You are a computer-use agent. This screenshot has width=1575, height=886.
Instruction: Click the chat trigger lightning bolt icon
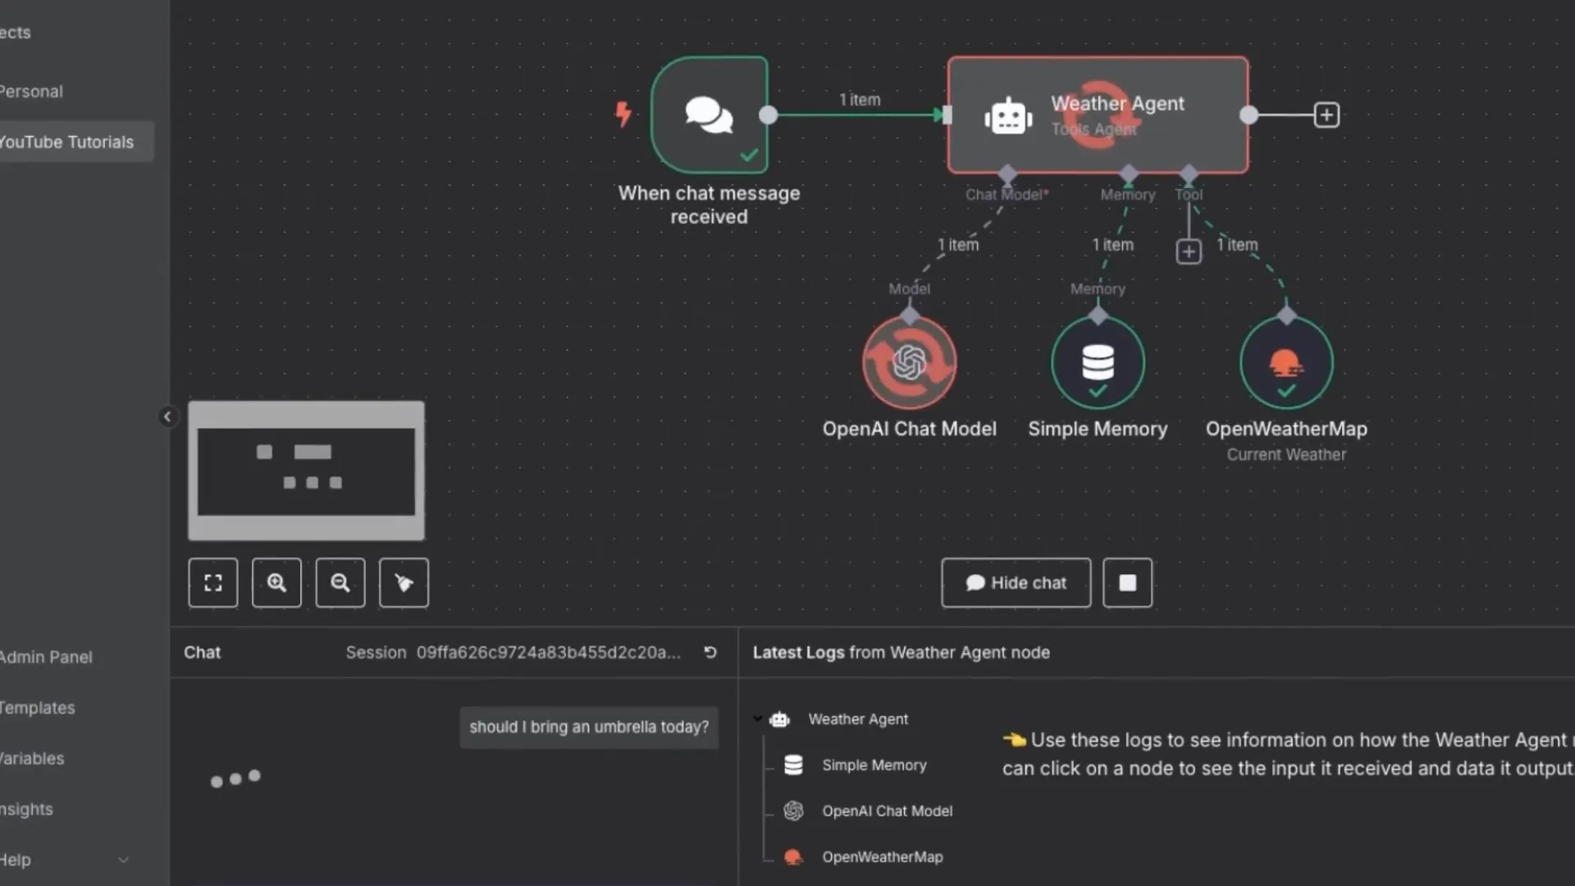[x=623, y=114]
